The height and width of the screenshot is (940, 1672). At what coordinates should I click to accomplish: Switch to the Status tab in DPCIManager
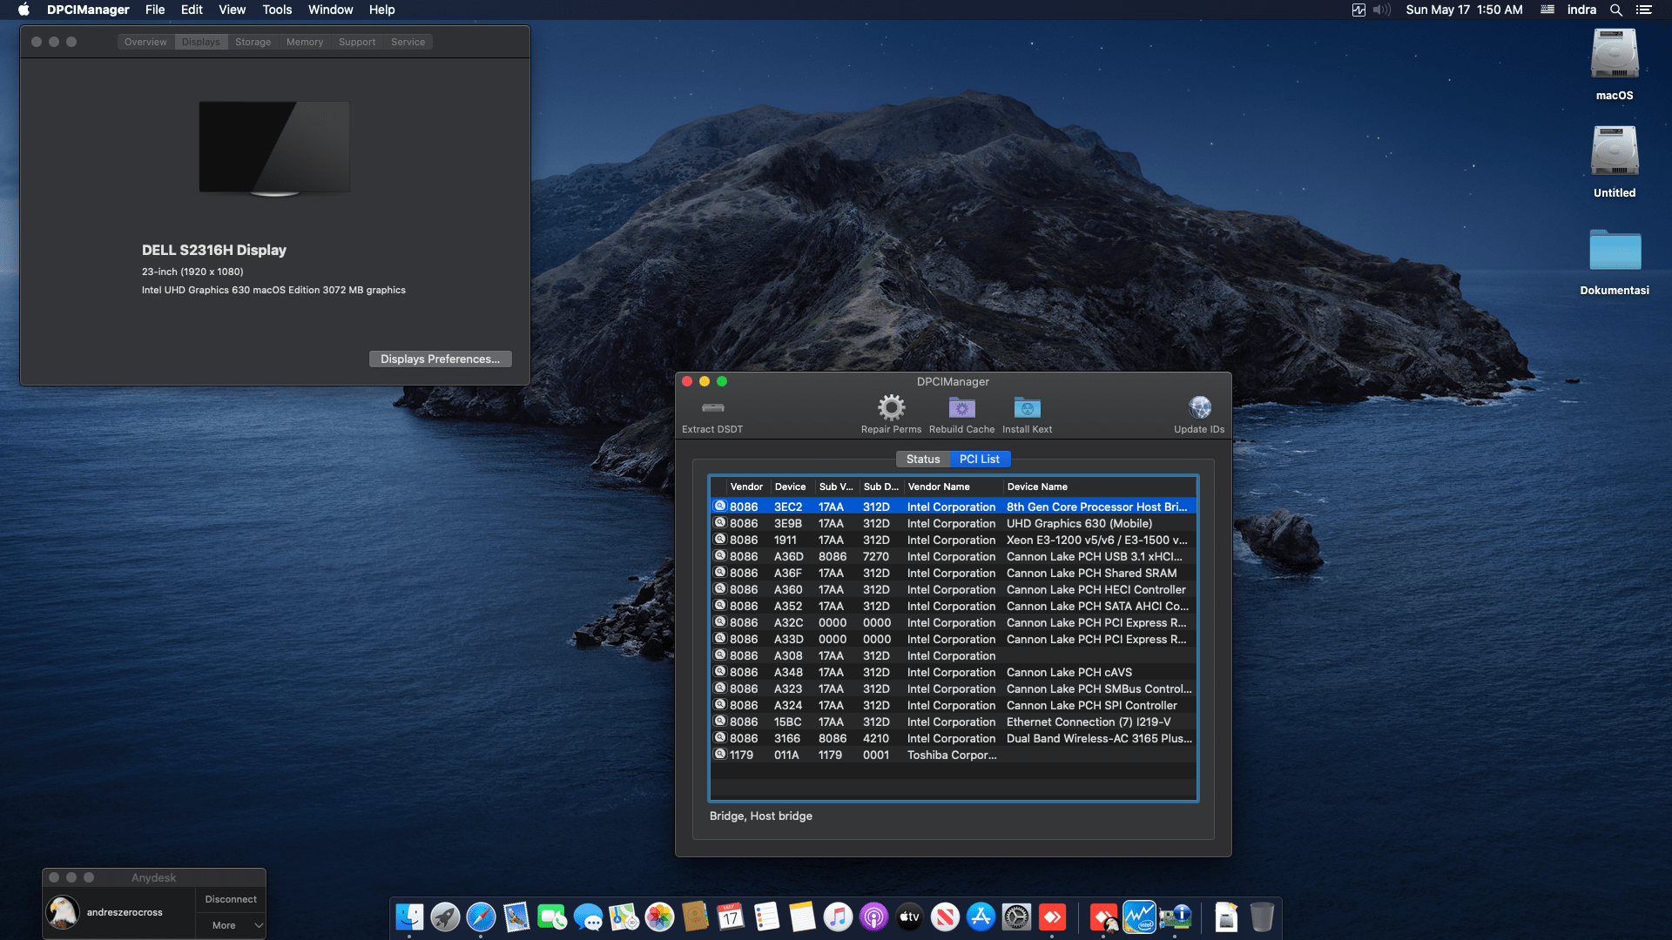[x=923, y=459]
